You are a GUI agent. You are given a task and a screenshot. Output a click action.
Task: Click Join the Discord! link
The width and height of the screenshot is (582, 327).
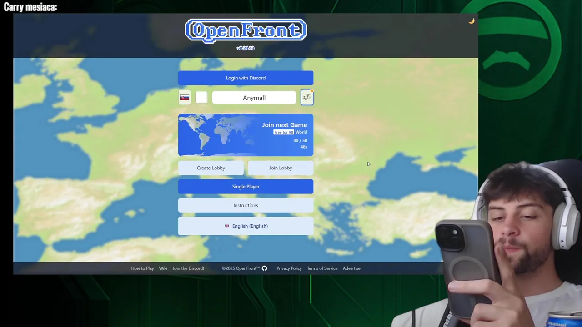coord(188,268)
